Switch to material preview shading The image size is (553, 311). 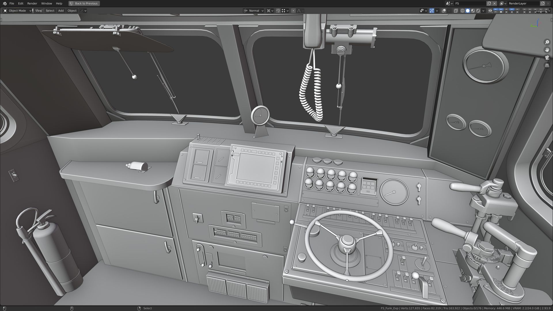point(473,11)
